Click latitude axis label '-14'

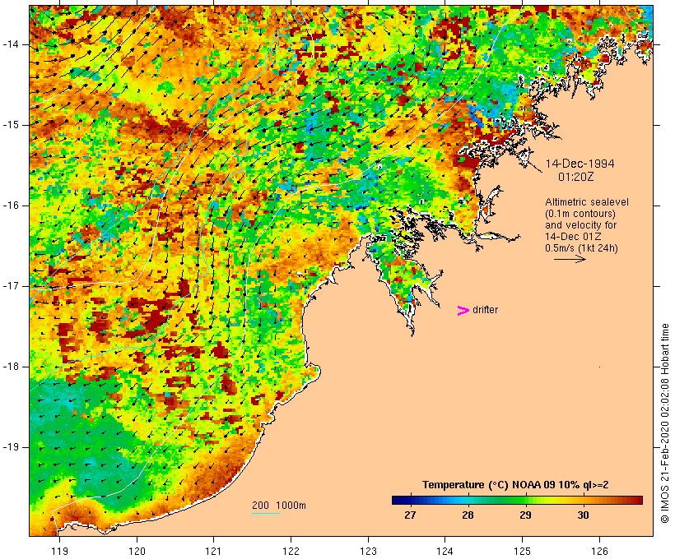10,44
